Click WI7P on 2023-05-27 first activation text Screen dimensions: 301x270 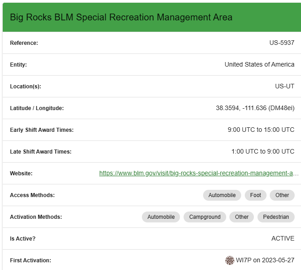click(x=265, y=260)
